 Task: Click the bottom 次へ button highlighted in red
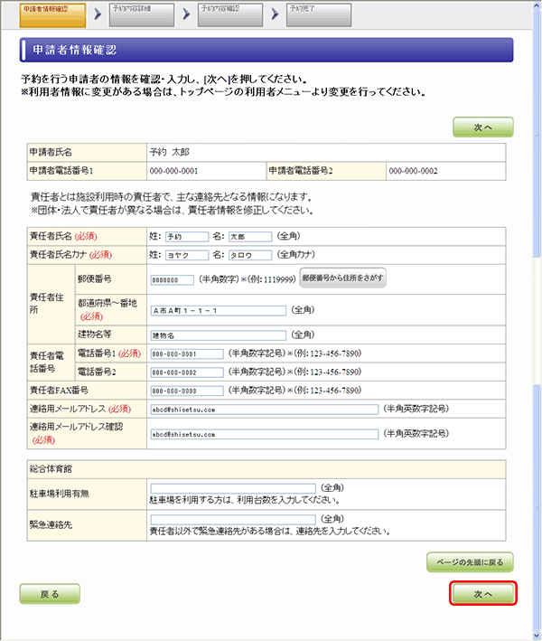(482, 594)
